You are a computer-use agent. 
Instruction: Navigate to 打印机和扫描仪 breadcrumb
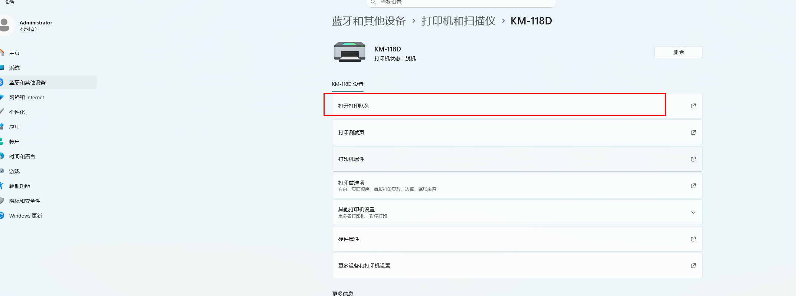pyautogui.click(x=458, y=21)
